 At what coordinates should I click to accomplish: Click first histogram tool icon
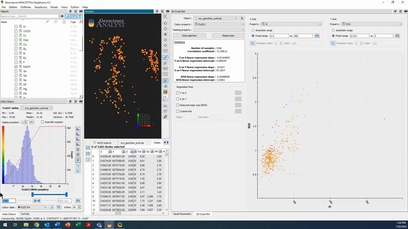(78, 128)
